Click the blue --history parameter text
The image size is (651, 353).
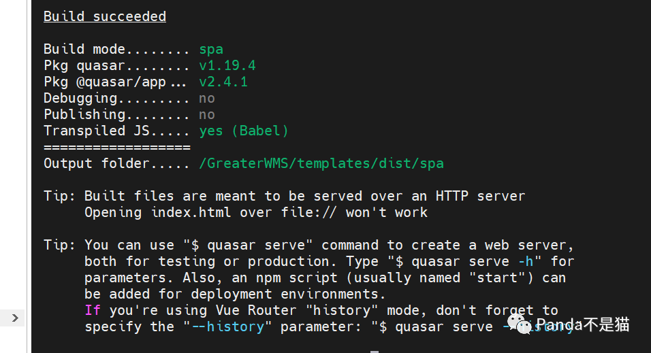[x=227, y=326]
